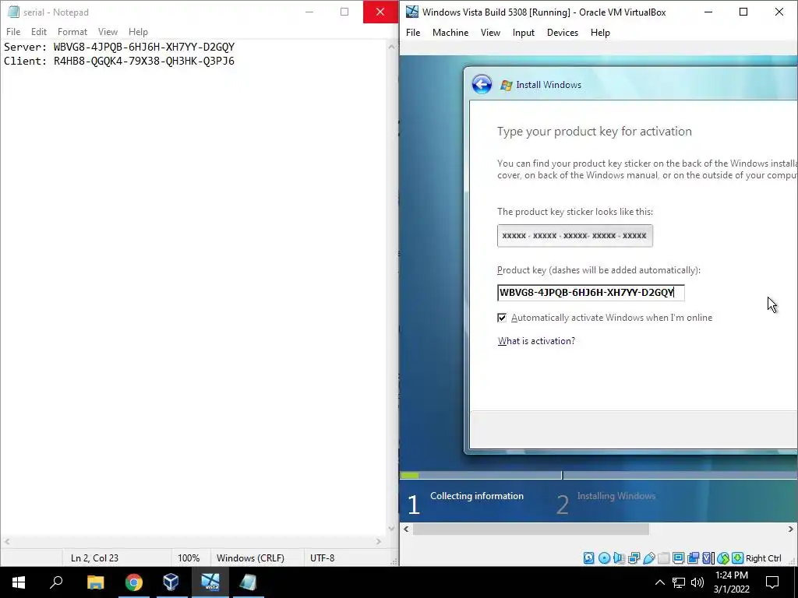Image resolution: width=798 pixels, height=598 pixels.
Task: Click Notepad vertical scroll up arrow
Action: [x=391, y=47]
